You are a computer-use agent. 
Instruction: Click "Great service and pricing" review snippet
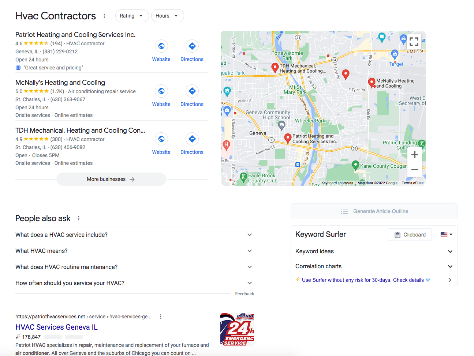click(x=53, y=68)
